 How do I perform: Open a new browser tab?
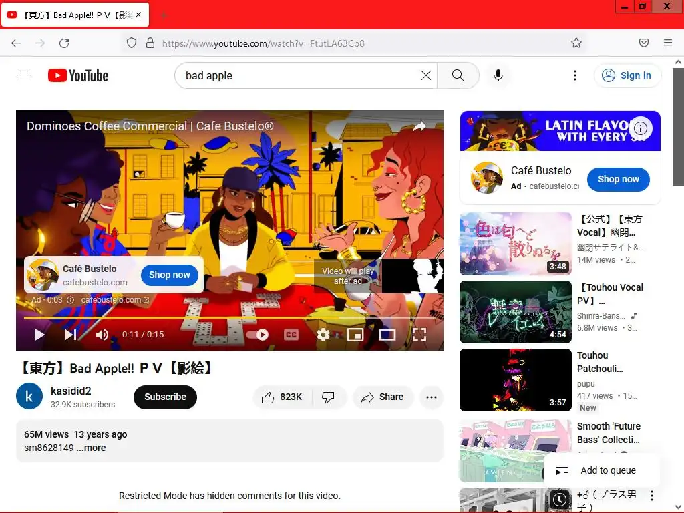[164, 15]
